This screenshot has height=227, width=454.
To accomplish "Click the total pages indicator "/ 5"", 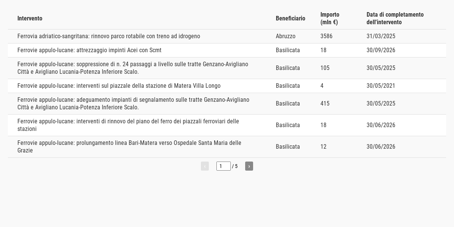I will click(235, 166).
